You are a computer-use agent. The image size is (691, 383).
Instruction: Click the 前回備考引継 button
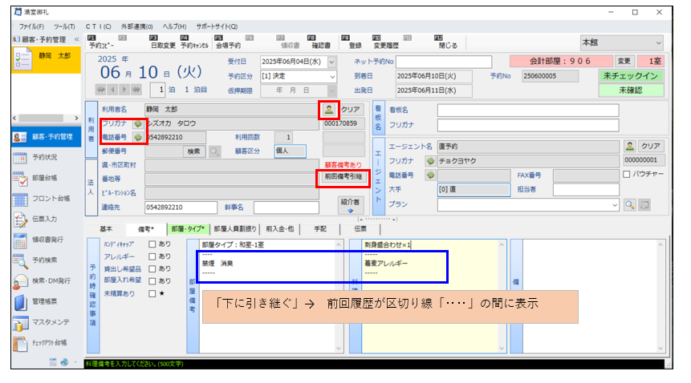click(x=343, y=176)
